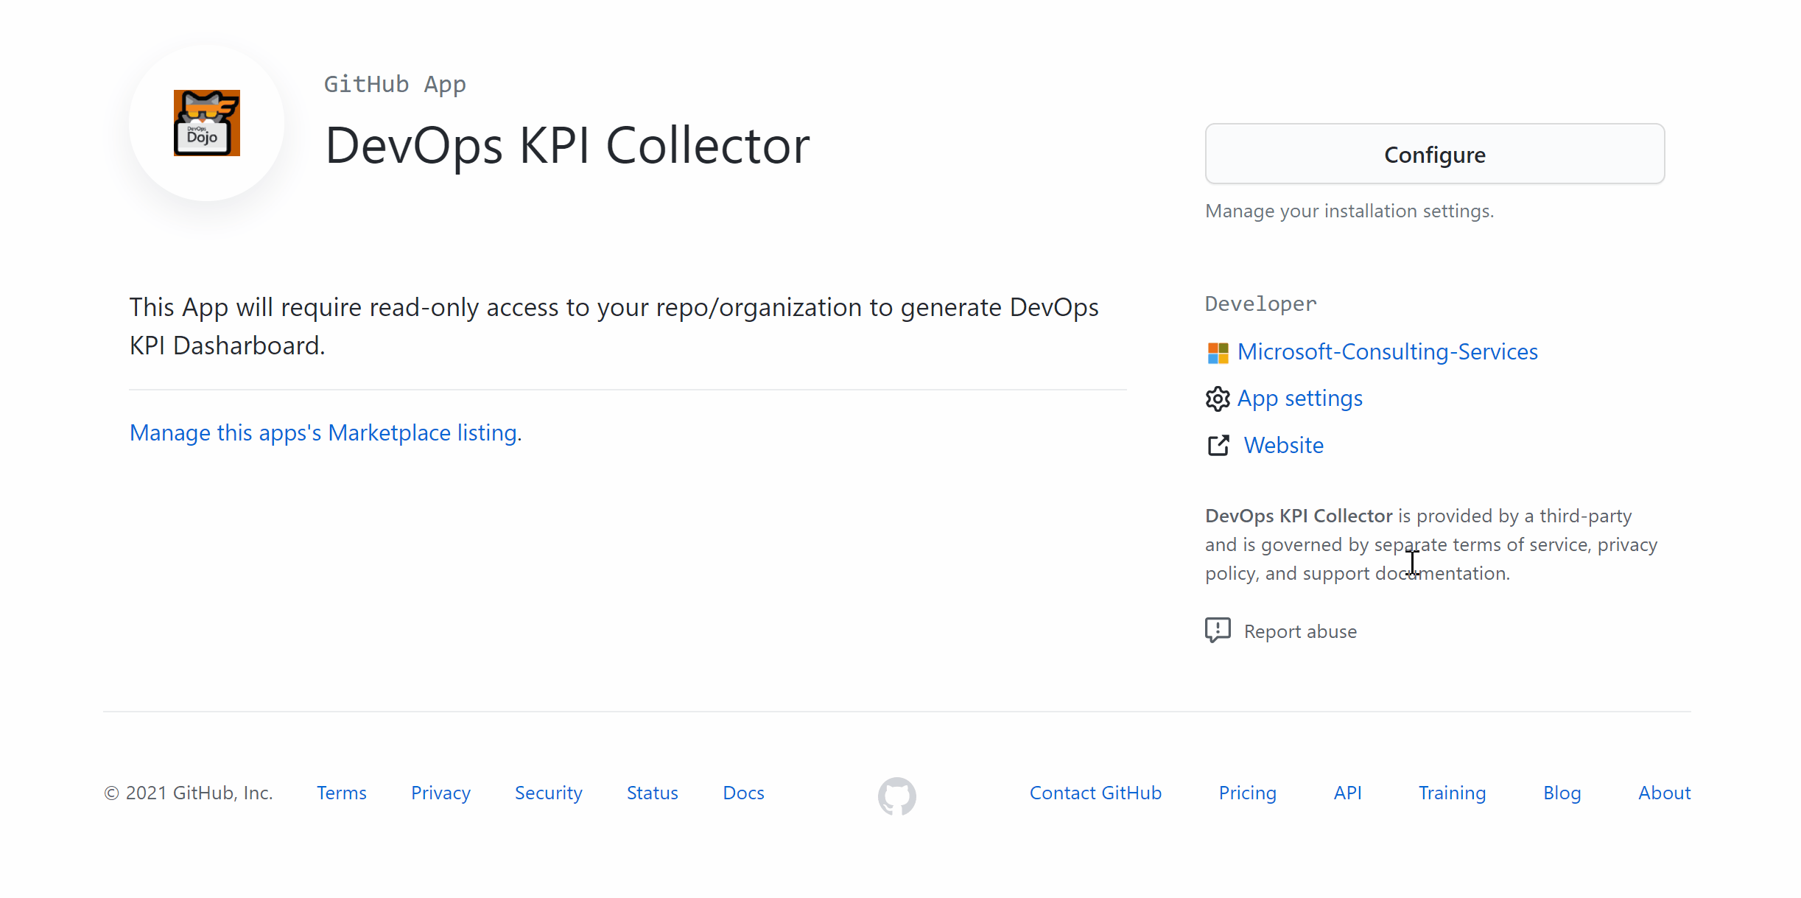
Task: Click the GitHub Octocat logo in footer
Action: click(x=896, y=796)
